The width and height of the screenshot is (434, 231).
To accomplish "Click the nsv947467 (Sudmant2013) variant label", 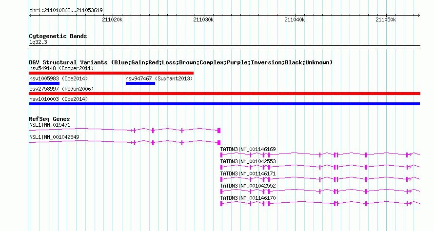I will tap(159, 78).
